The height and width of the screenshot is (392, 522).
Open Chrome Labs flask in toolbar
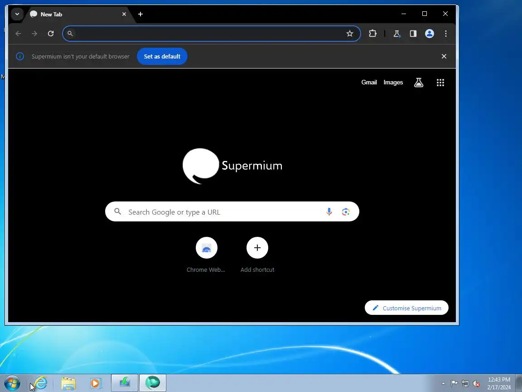[396, 33]
